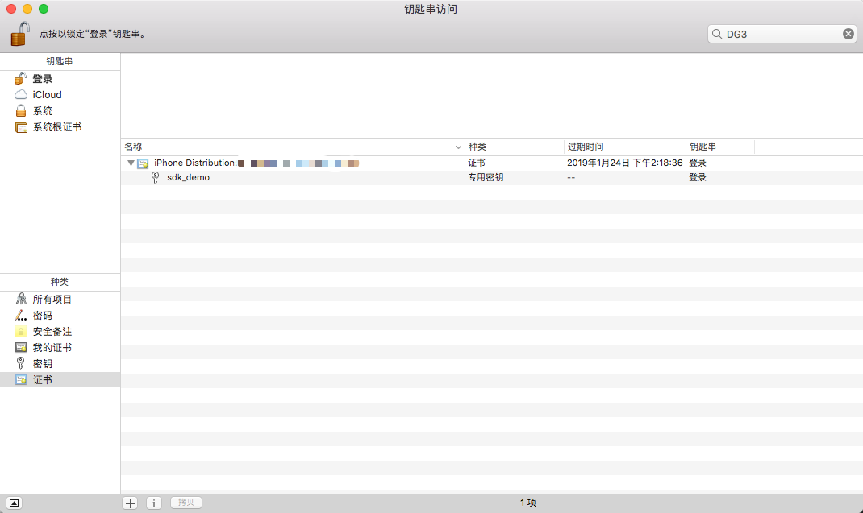Select the 登录 keychain in sidebar

[42, 79]
